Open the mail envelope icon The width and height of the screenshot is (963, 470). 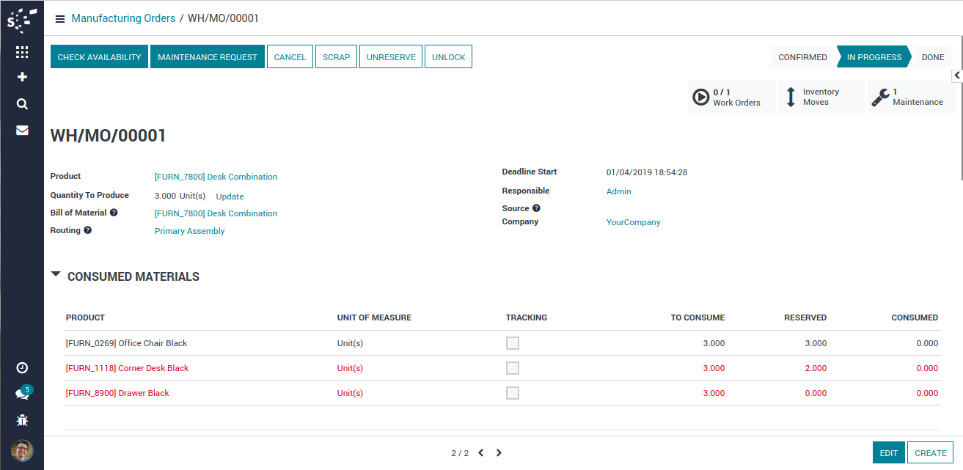[22, 131]
